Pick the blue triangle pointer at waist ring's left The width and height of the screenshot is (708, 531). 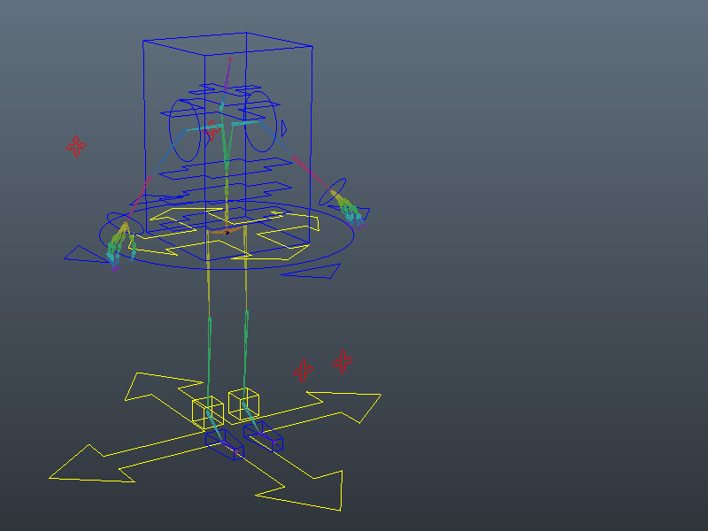coord(81,255)
